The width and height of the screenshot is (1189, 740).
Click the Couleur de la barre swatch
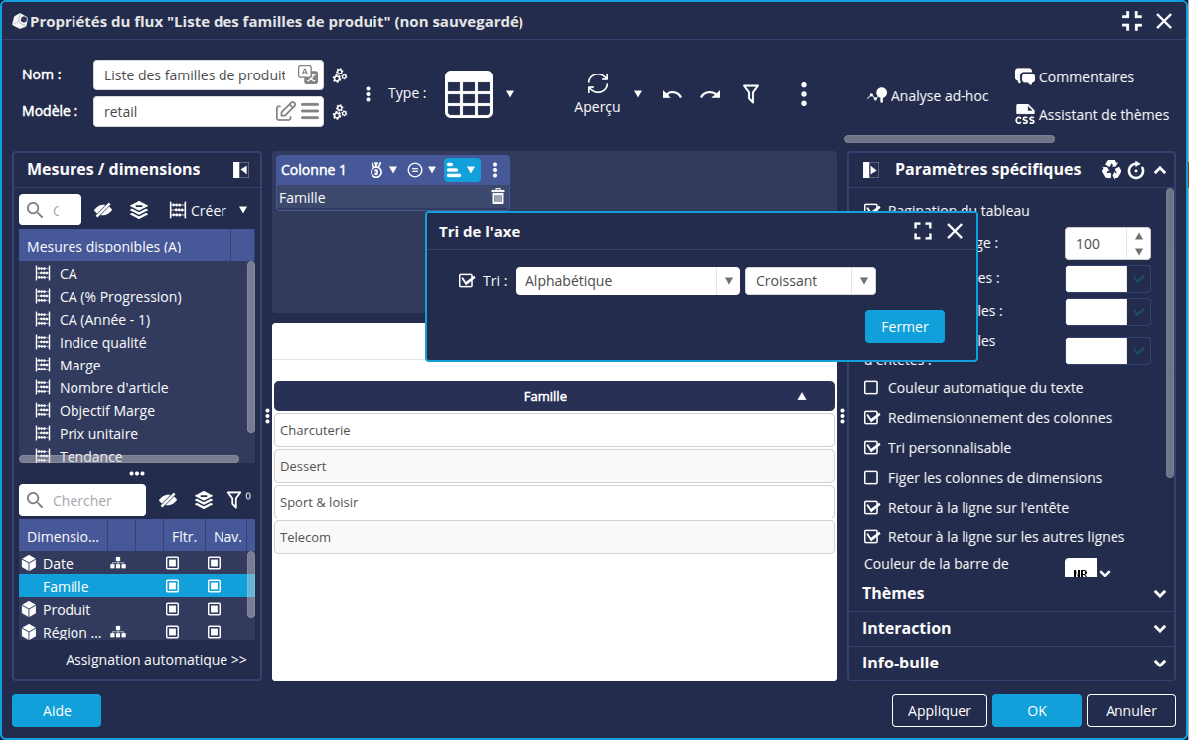[x=1080, y=571]
